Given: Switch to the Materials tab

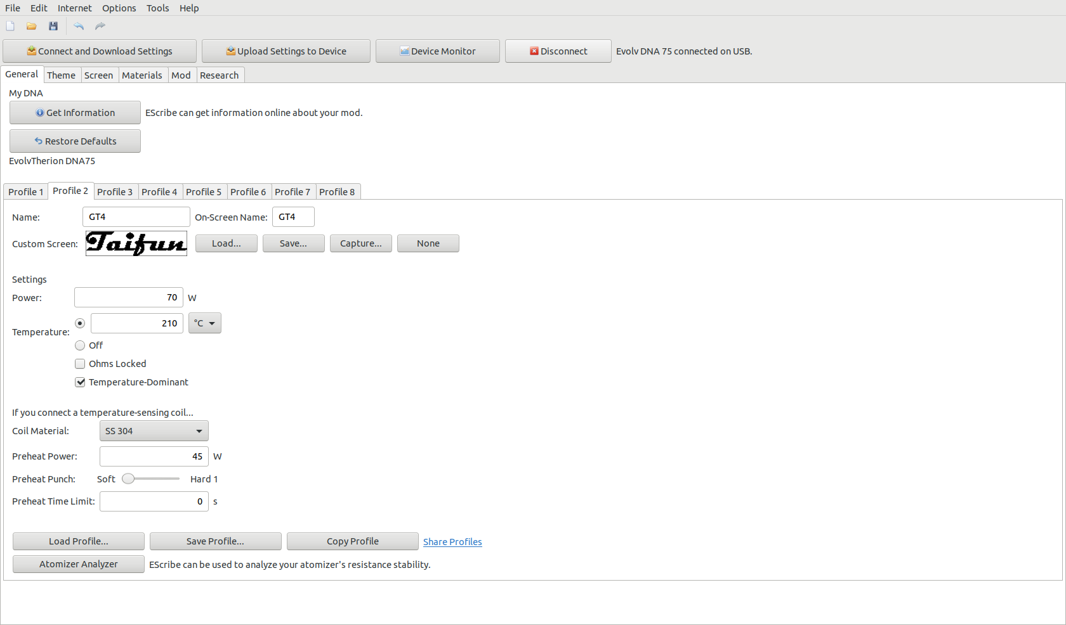Looking at the screenshot, I should click(x=142, y=75).
